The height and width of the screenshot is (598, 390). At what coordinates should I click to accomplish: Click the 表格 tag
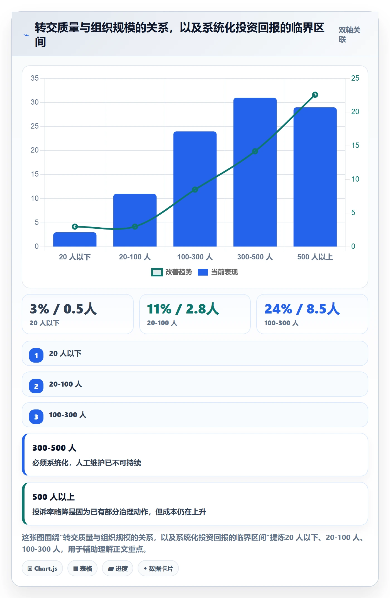pyautogui.click(x=82, y=568)
